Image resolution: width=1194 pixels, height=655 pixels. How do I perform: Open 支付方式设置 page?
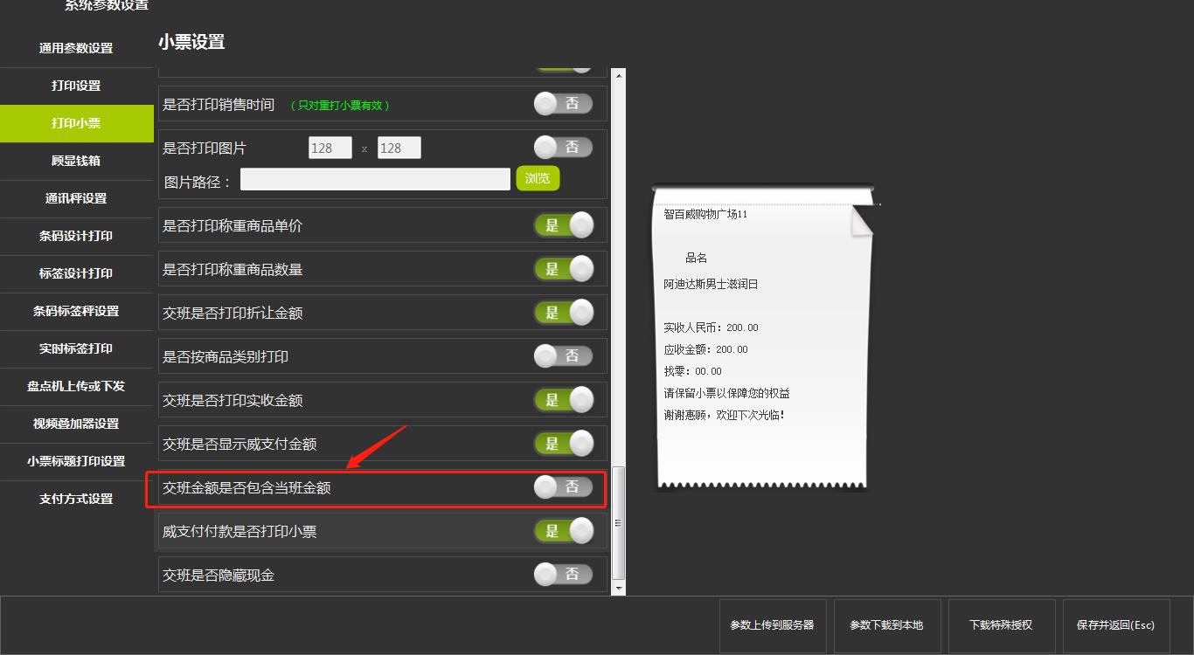point(76,499)
